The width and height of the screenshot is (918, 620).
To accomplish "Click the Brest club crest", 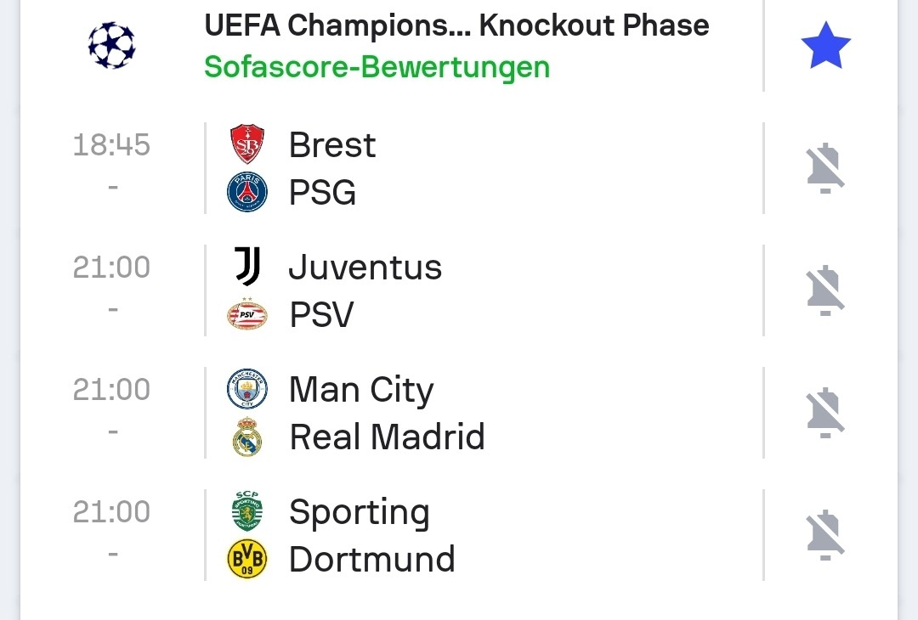I will [x=247, y=144].
